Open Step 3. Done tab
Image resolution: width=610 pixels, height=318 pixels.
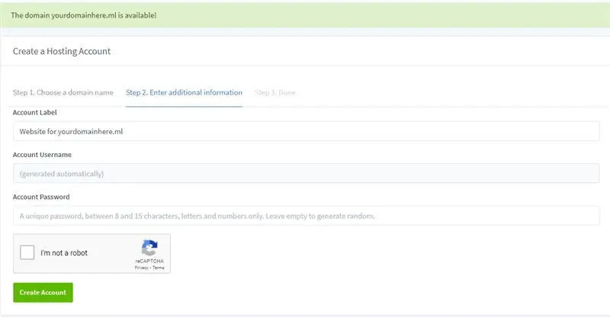coord(275,92)
